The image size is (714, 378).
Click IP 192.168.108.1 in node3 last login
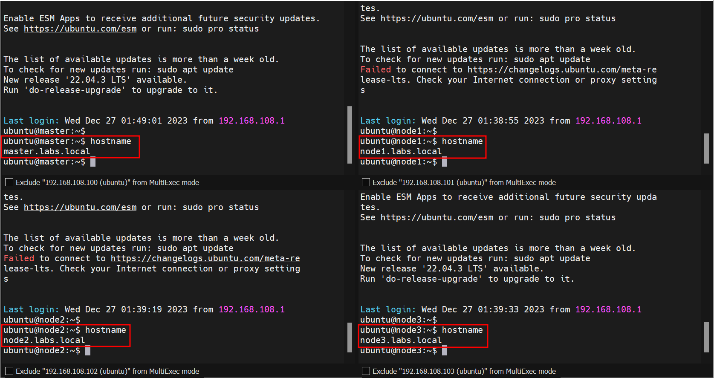tap(608, 310)
